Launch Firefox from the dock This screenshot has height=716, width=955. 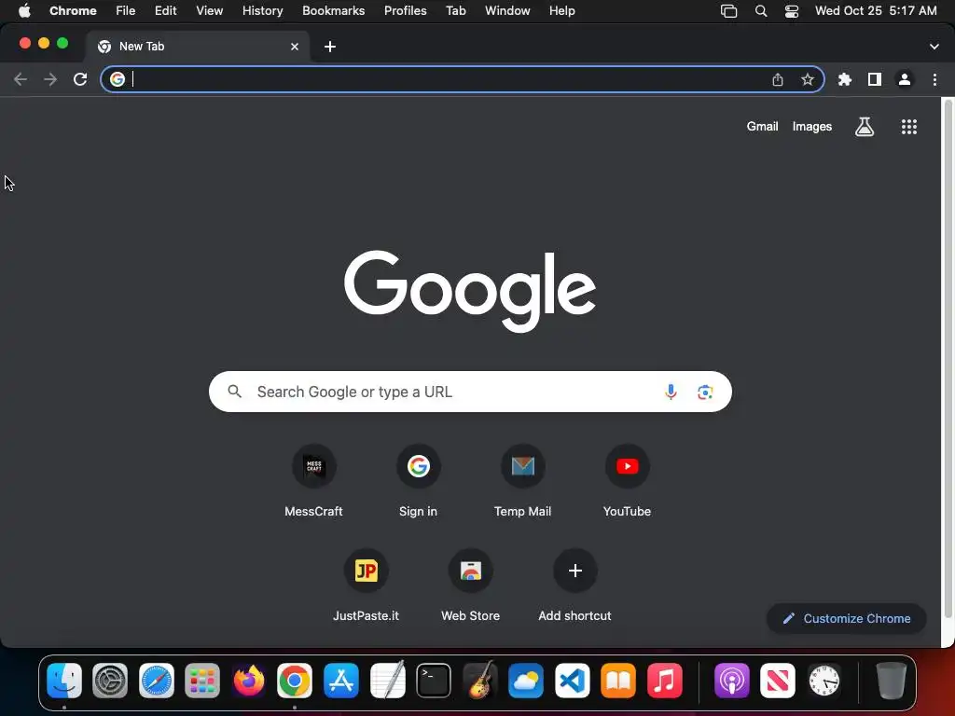248,681
